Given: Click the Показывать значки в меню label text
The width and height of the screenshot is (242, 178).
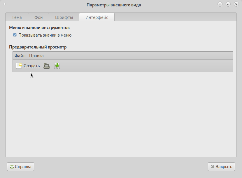Looking at the screenshot, I should (45, 35).
